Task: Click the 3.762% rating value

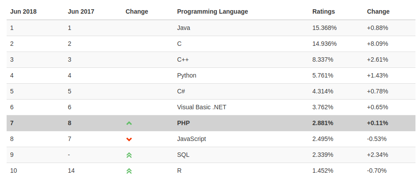Action: click(323, 107)
